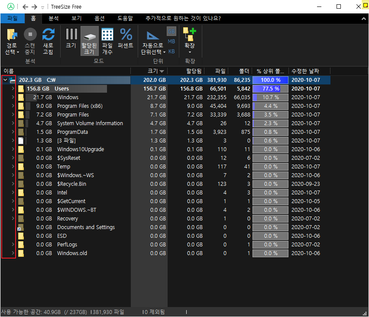Switch to the 홈 ribbon tab
Image resolution: width=369 pixels, height=317 pixels.
[x=33, y=18]
